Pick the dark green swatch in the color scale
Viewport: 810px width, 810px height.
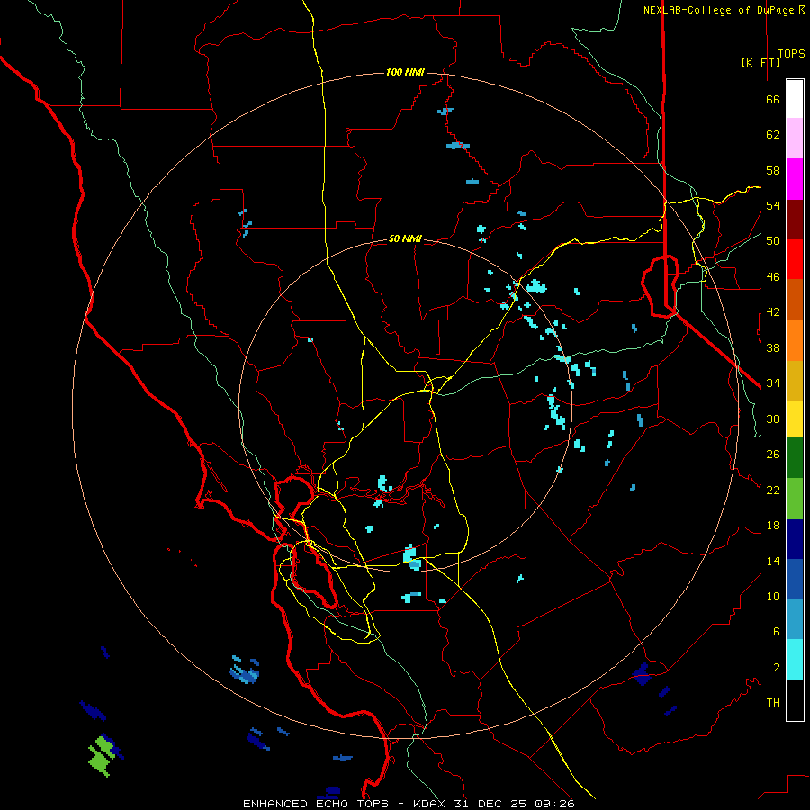click(795, 458)
